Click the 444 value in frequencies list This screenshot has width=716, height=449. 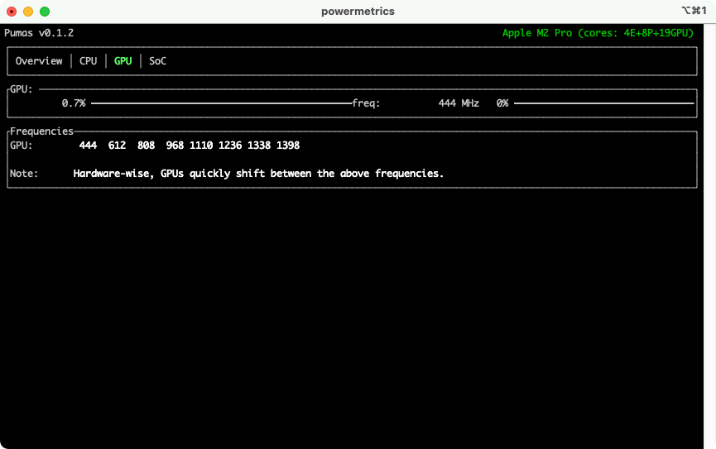88,145
